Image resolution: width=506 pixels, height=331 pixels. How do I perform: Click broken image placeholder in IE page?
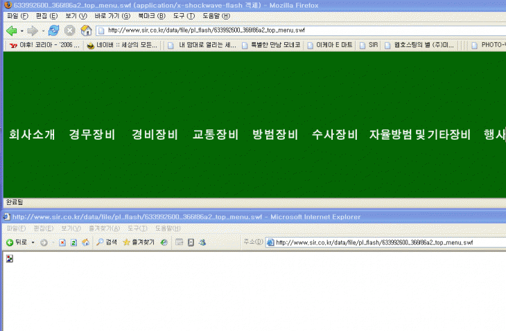coord(10,258)
